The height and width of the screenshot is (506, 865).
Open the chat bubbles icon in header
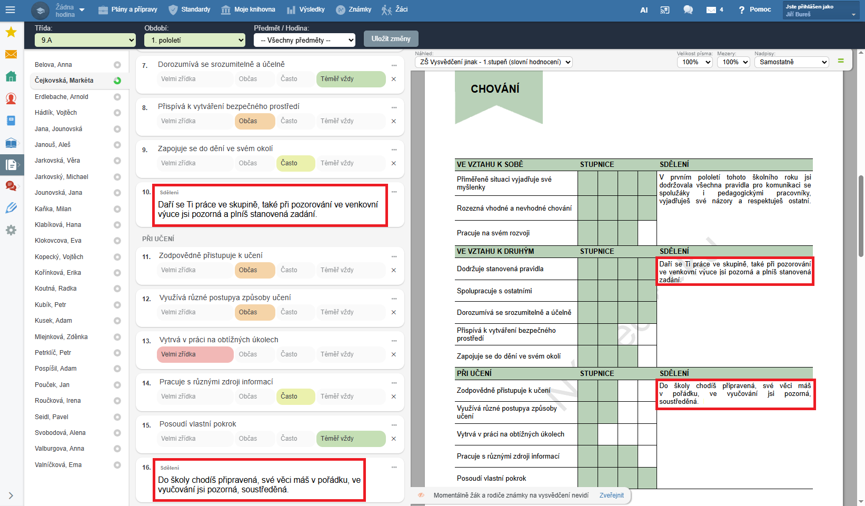click(x=688, y=10)
